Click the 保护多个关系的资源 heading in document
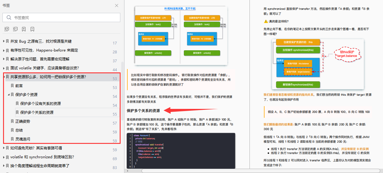 click(x=143, y=110)
